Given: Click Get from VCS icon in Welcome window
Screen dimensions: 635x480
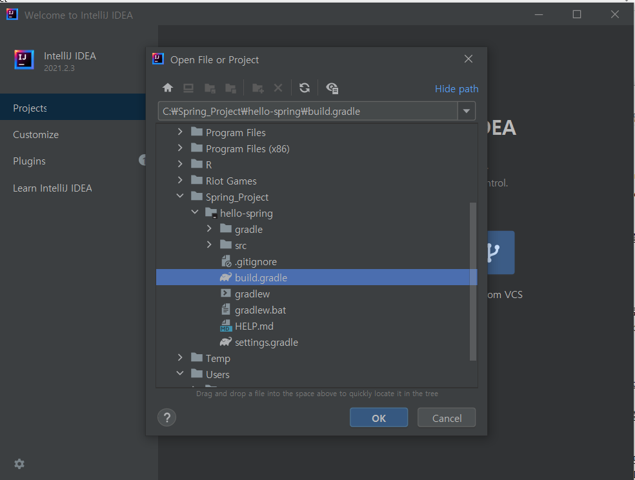Looking at the screenshot, I should pyautogui.click(x=501, y=252).
